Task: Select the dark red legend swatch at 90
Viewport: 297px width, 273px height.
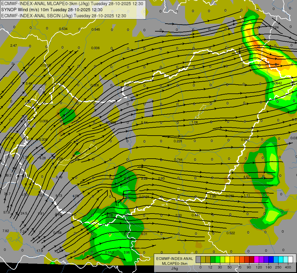Action: 251,259
